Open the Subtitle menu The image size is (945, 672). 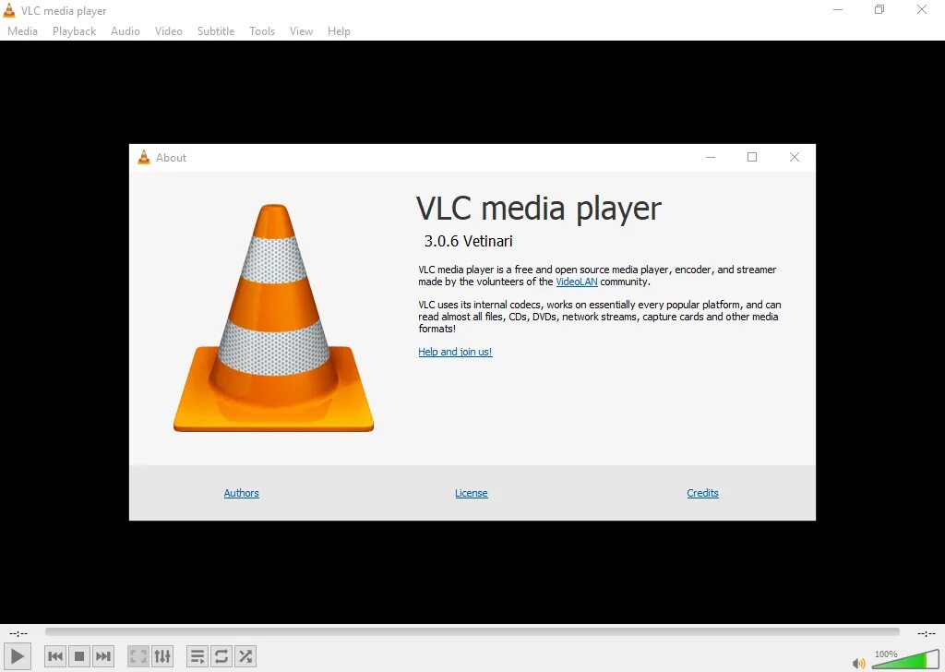[216, 31]
